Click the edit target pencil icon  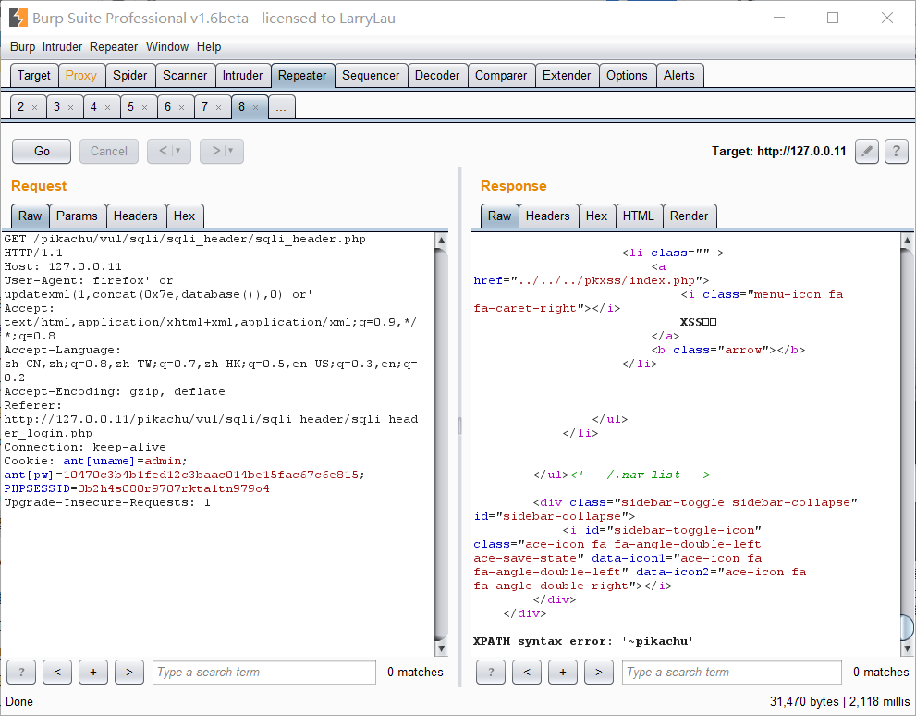click(867, 152)
